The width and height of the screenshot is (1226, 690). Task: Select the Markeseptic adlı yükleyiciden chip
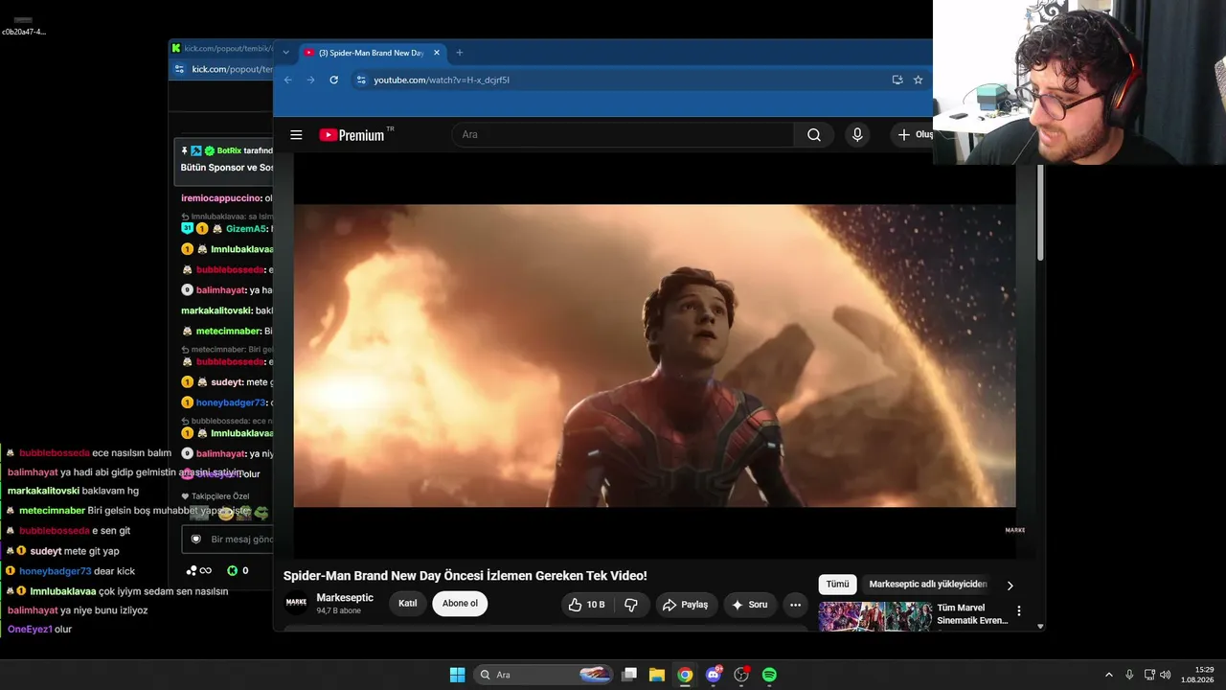click(928, 585)
